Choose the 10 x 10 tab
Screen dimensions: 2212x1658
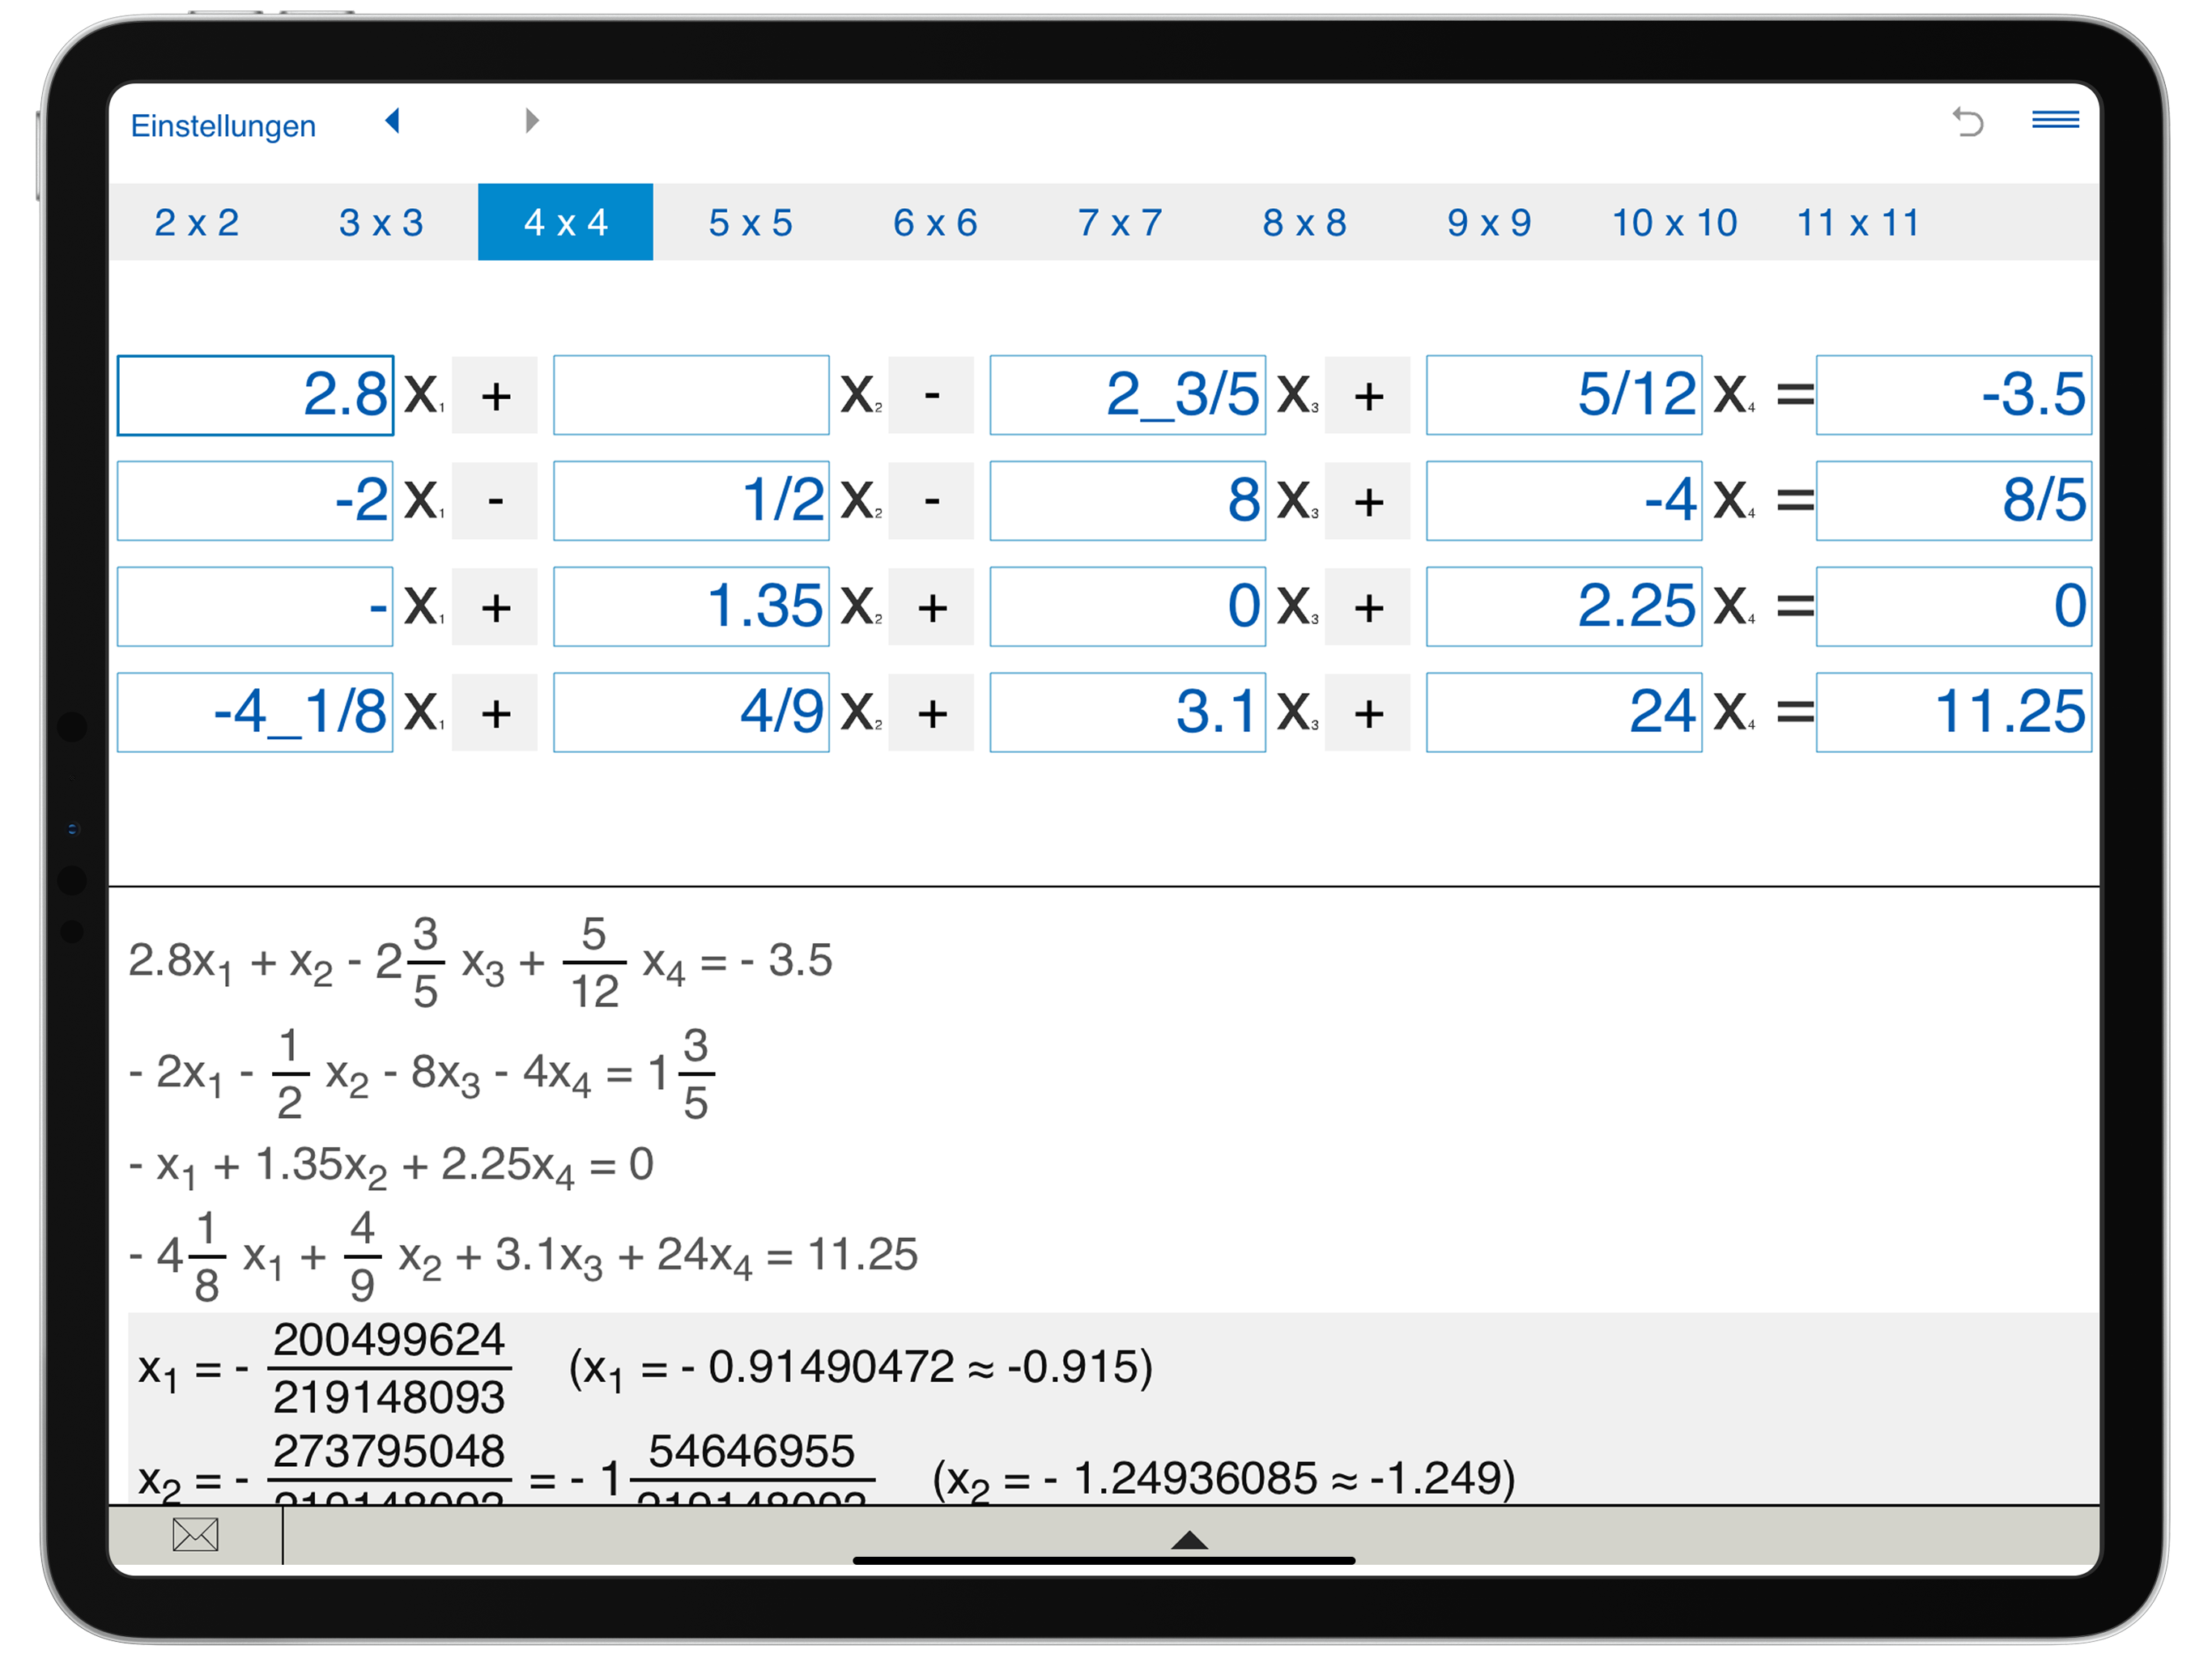tap(1674, 222)
